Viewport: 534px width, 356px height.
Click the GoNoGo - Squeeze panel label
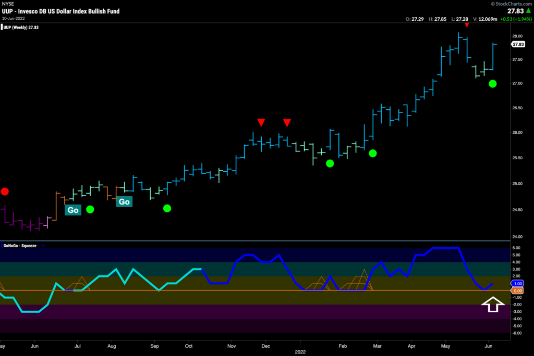coord(19,246)
